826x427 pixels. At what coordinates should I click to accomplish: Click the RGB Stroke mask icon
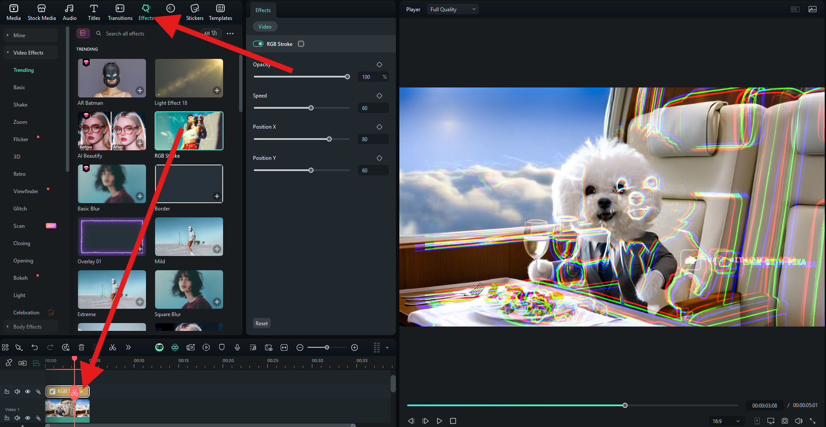coord(301,44)
